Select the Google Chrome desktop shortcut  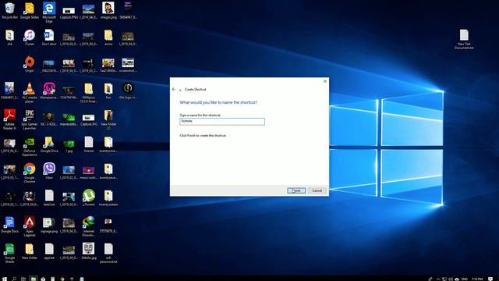30,173
